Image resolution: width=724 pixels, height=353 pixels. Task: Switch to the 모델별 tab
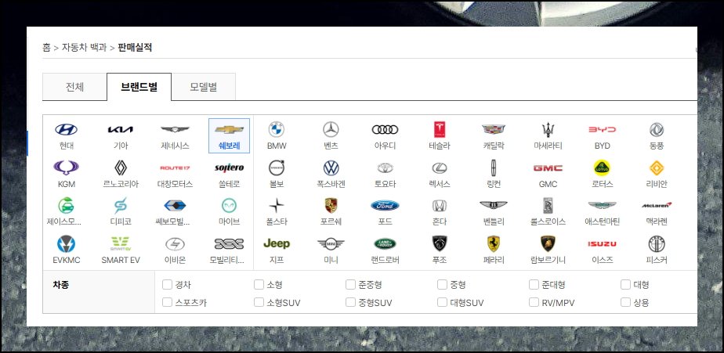click(204, 87)
